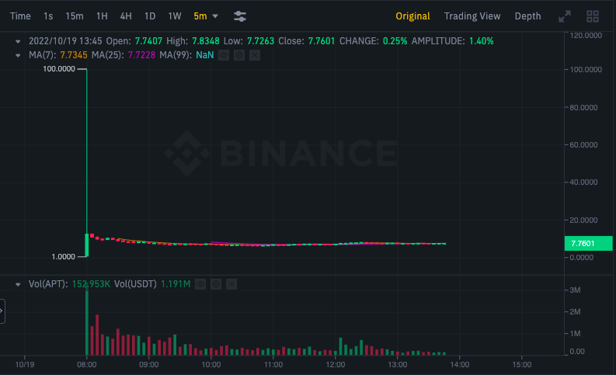Switch to Trading View tab
Screen dimensions: 616x375
[x=472, y=16]
